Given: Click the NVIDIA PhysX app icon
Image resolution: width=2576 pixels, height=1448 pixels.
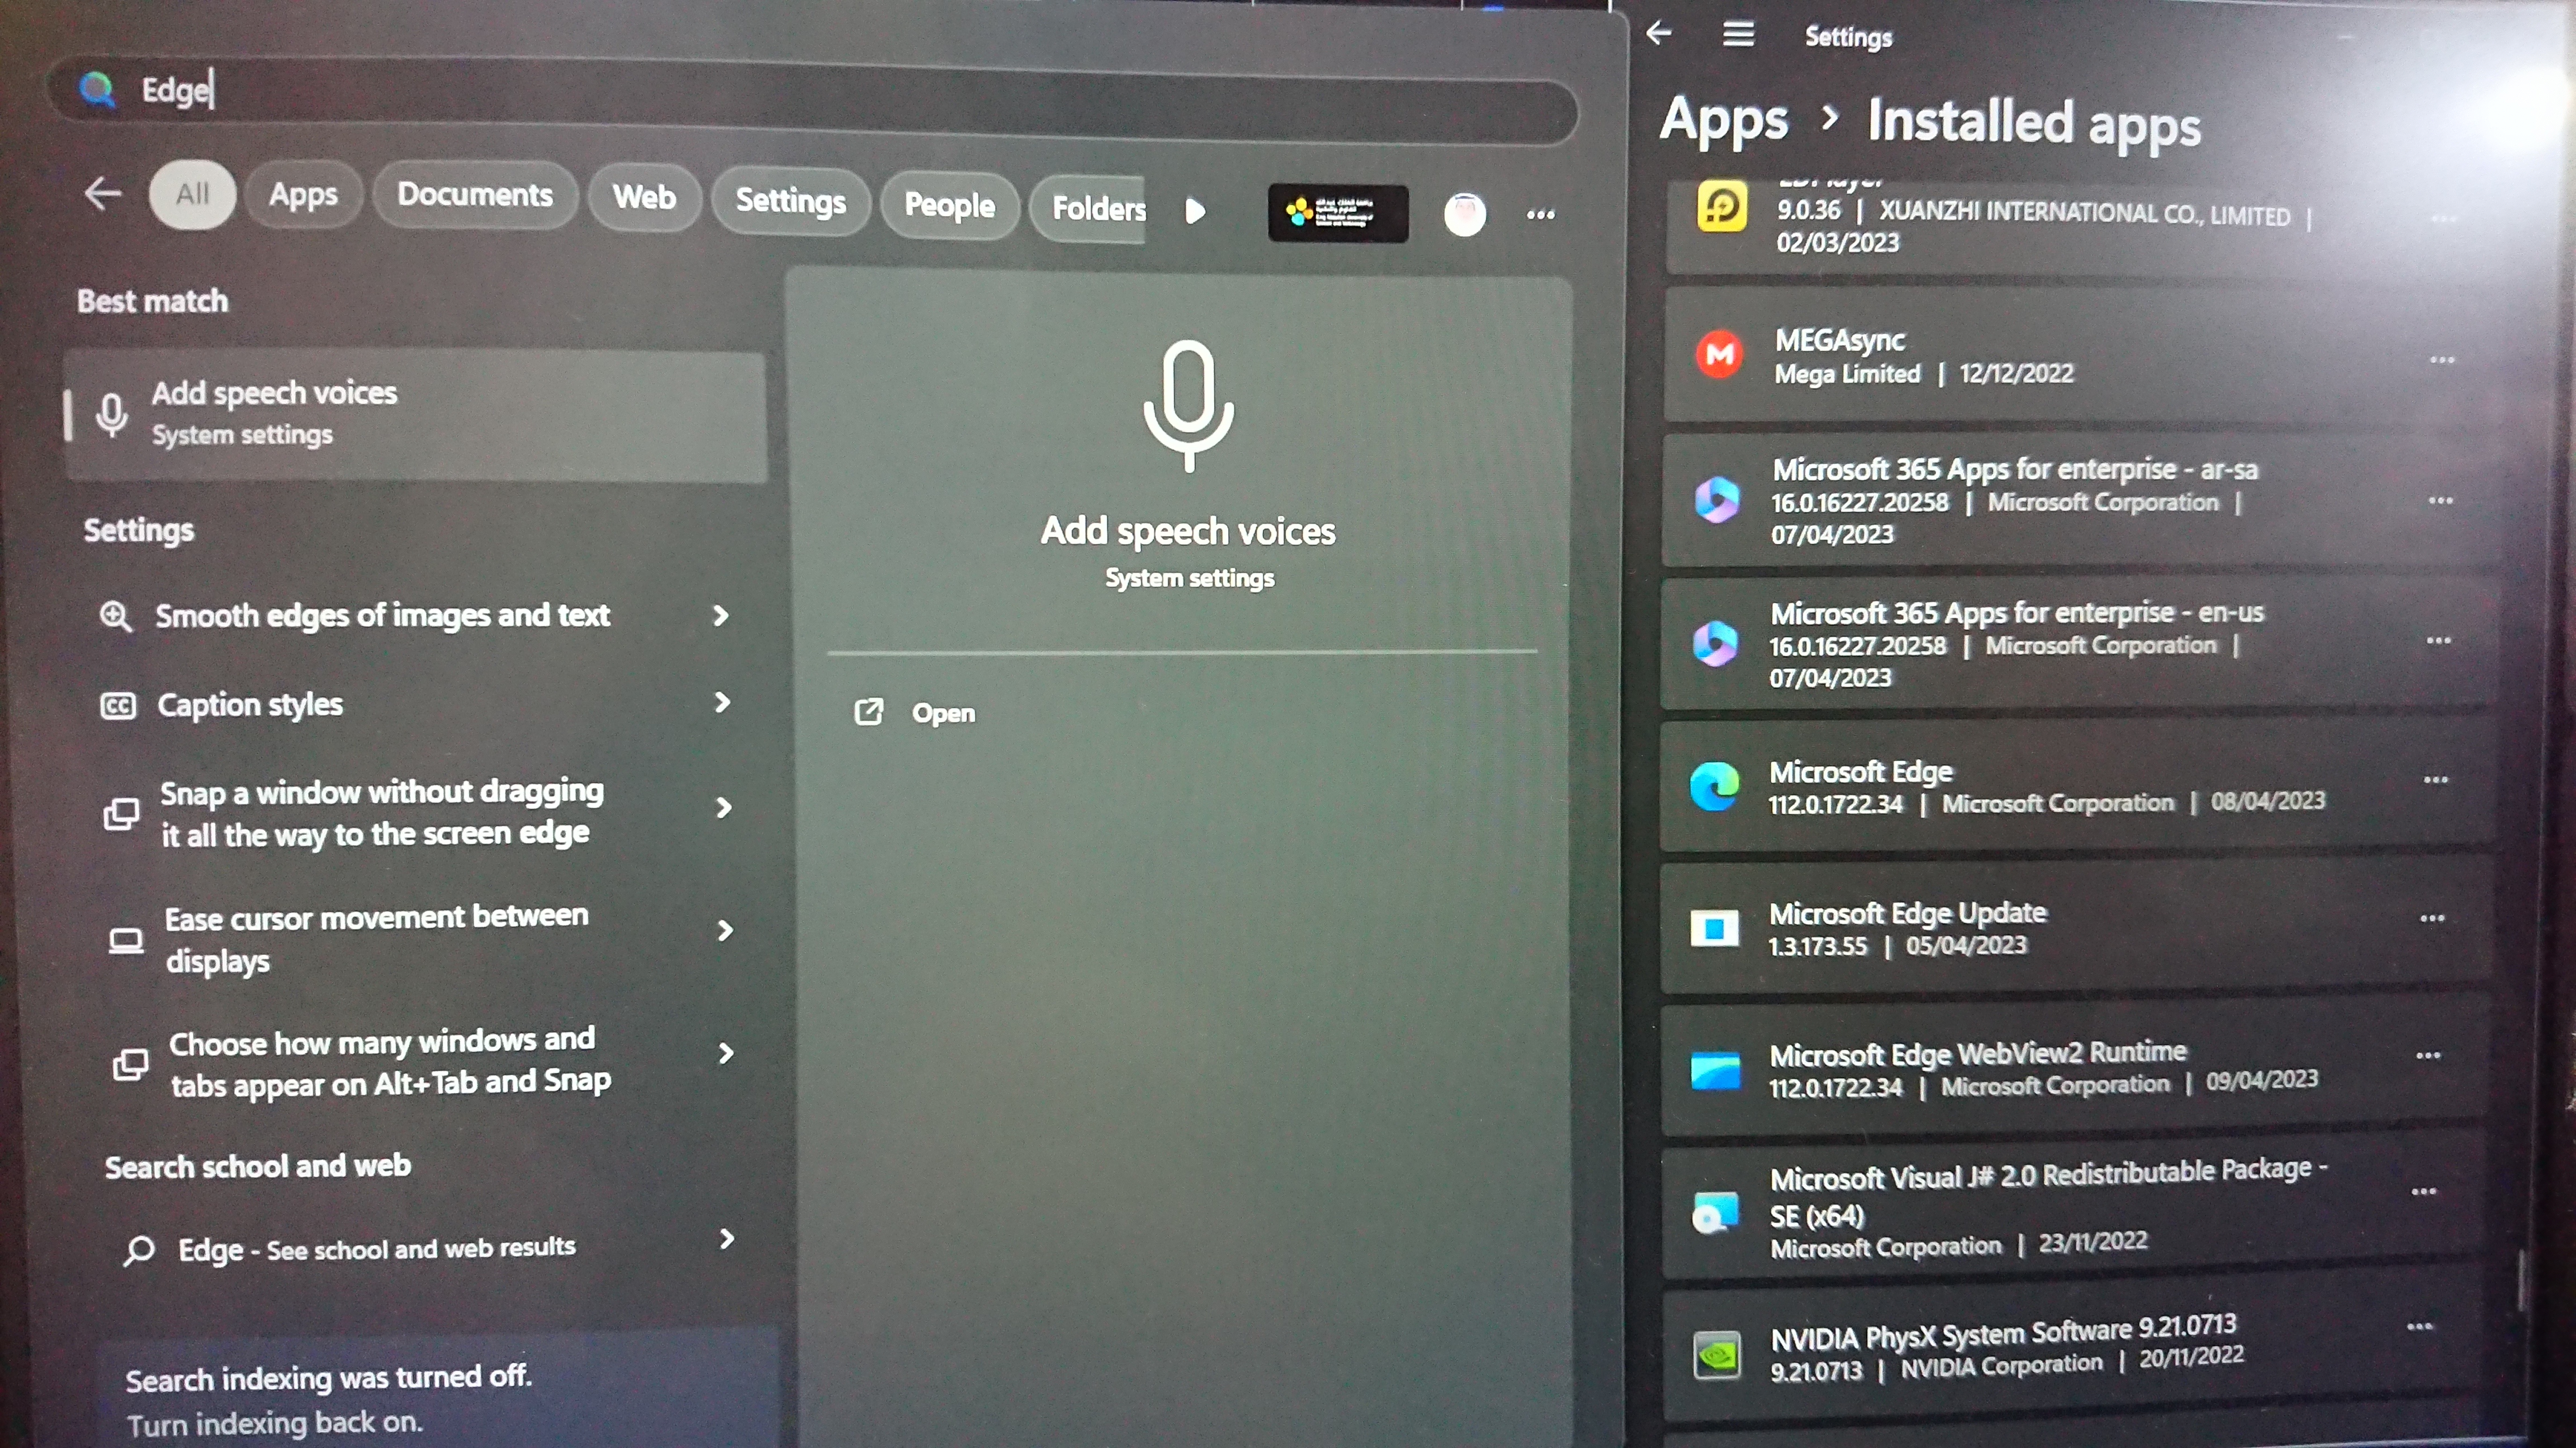Looking at the screenshot, I should tap(1717, 1354).
